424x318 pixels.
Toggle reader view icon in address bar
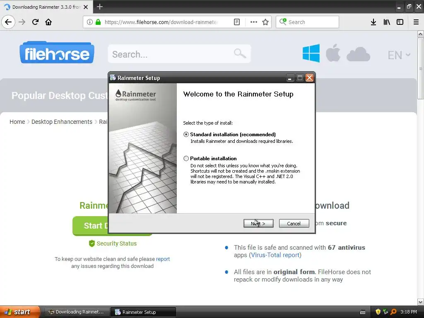click(236, 22)
